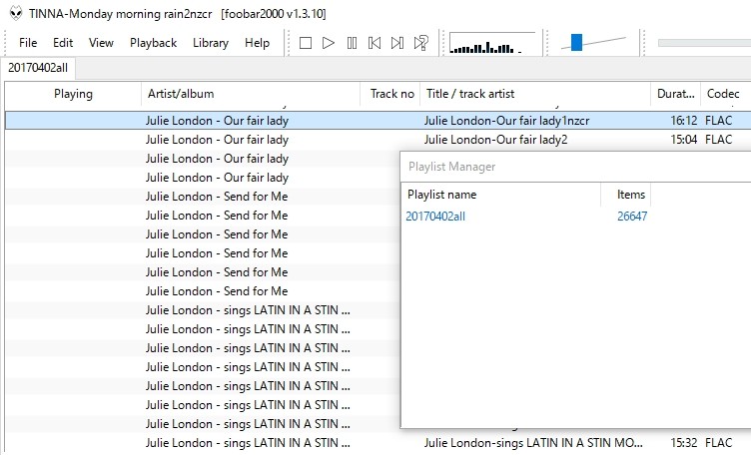The image size is (751, 455).
Task: Pause playback using the Pause icon
Action: pyautogui.click(x=352, y=43)
